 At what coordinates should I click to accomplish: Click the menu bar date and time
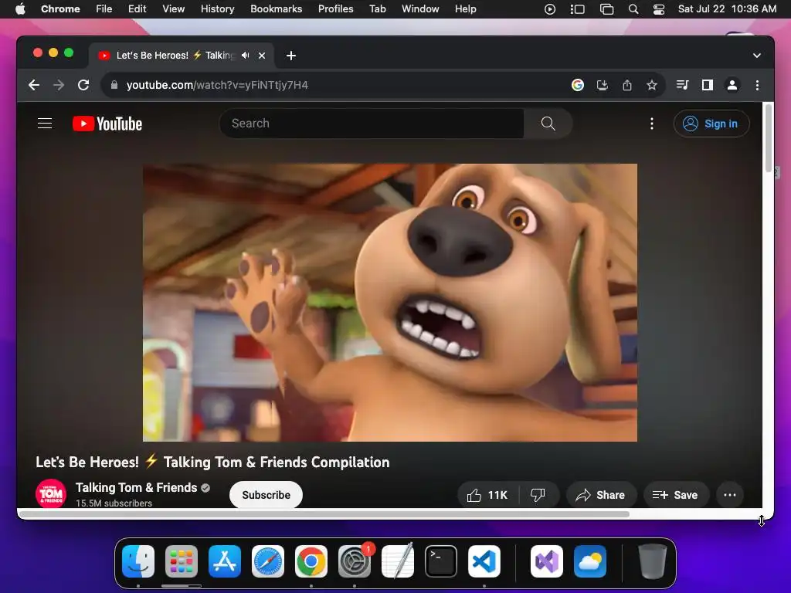point(727,9)
